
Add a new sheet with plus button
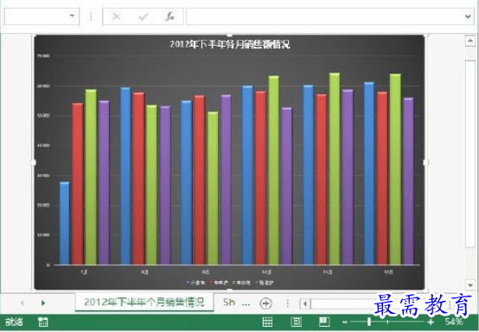(x=265, y=303)
